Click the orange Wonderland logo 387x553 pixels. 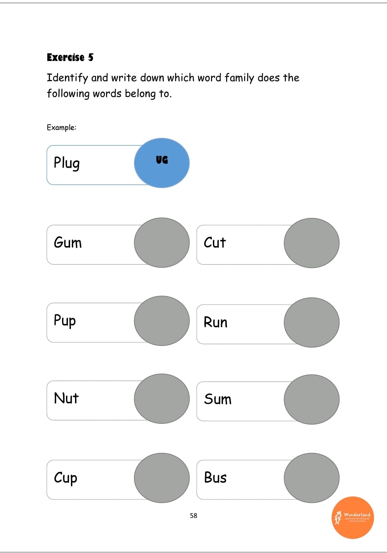click(353, 517)
